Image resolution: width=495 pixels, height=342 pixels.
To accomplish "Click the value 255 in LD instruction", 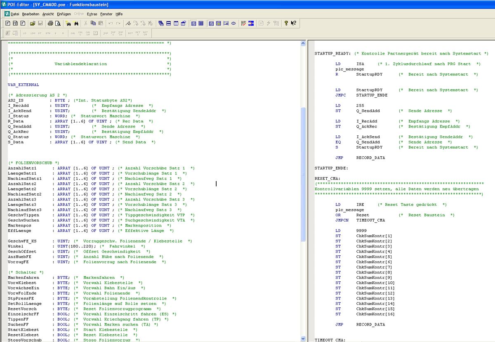I will pos(360,106).
